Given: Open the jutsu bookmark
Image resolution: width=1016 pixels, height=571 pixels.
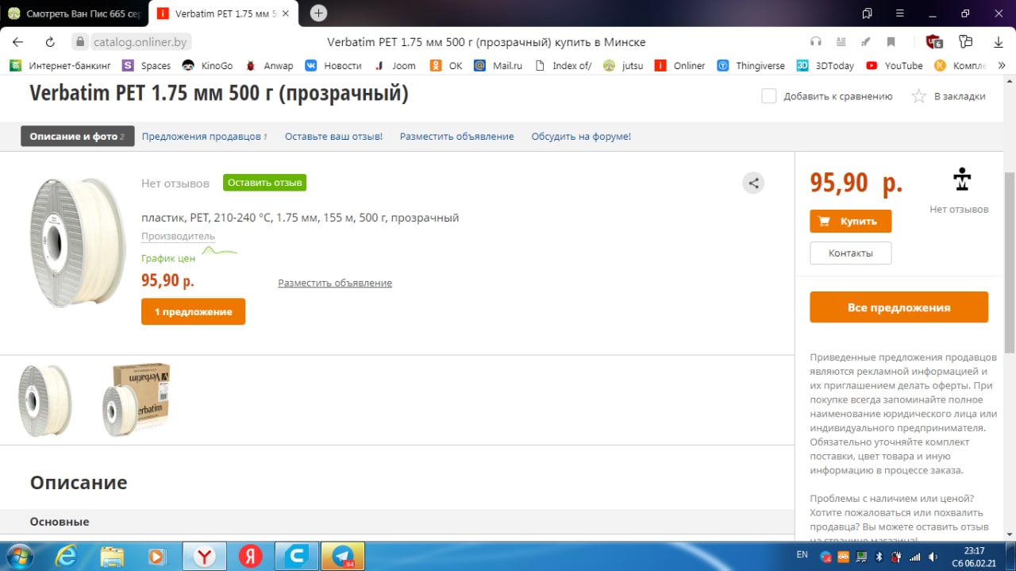Looking at the screenshot, I should (x=623, y=66).
